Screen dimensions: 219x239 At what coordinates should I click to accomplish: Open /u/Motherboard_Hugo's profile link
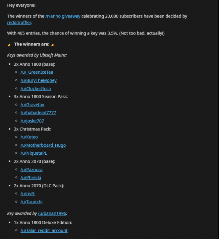tap(43, 145)
